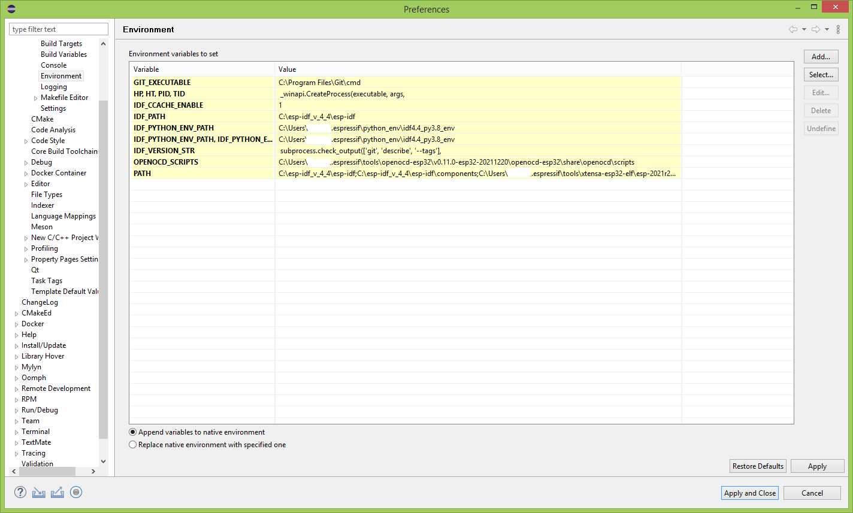Open Language Mappings page
This screenshot has height=513, width=853.
[x=63, y=216]
